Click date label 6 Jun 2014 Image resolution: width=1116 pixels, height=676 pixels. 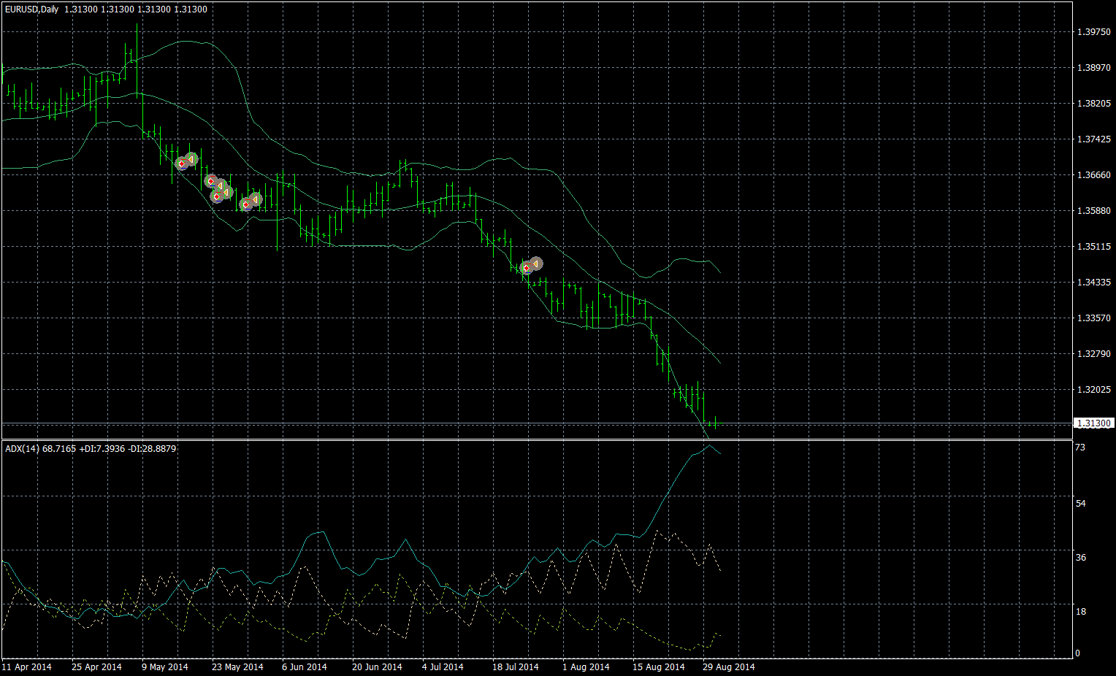[305, 667]
